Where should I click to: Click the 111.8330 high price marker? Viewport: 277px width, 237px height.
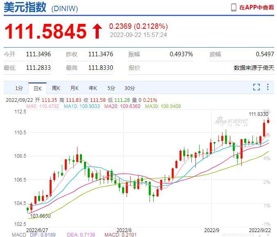click(258, 114)
